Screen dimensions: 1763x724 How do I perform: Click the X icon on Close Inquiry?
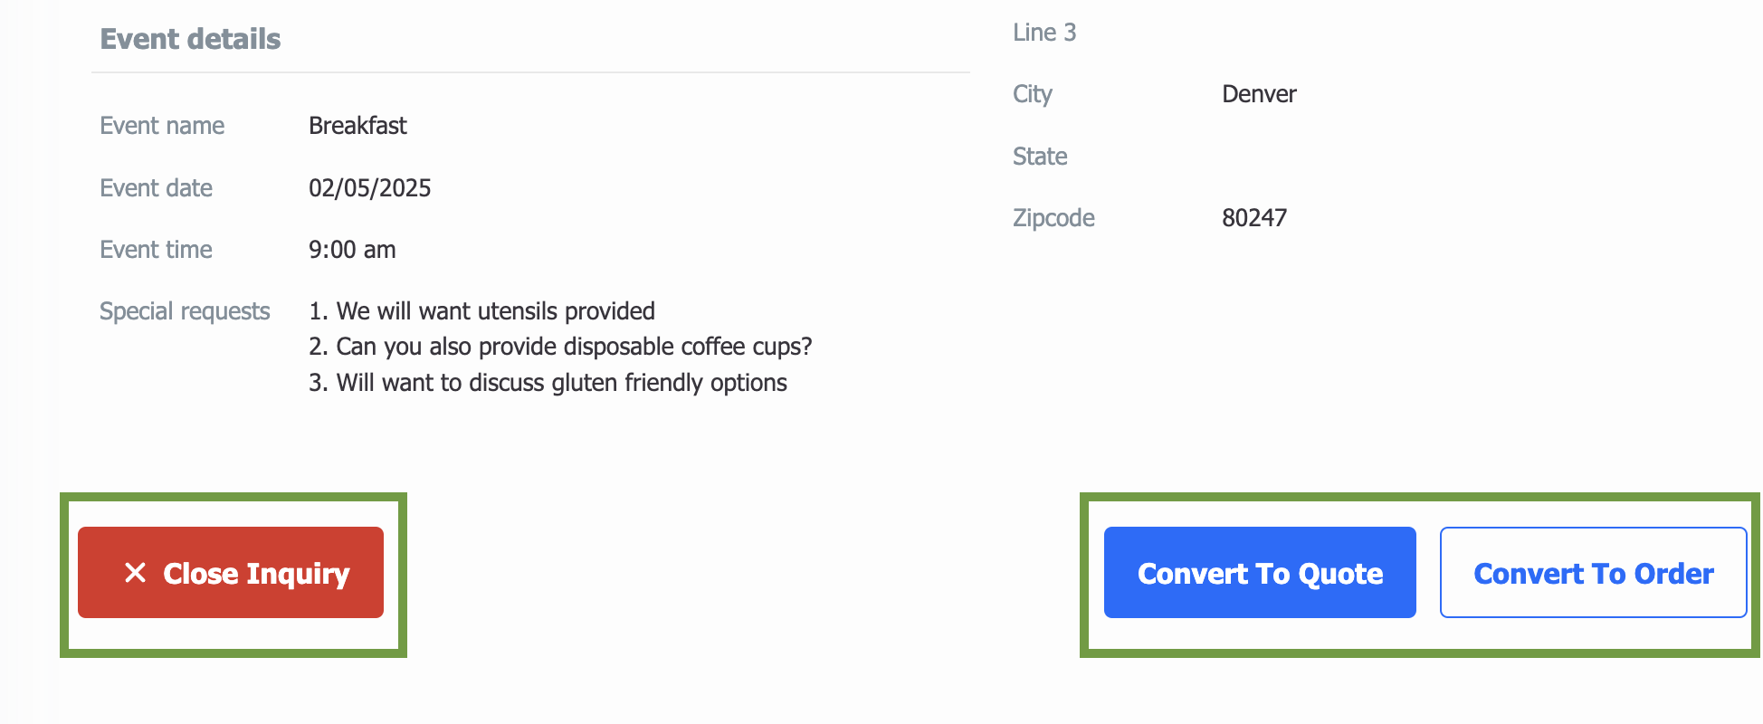click(x=135, y=573)
